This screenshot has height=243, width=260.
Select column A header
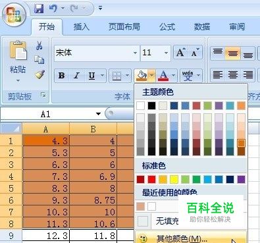[x=46, y=129]
